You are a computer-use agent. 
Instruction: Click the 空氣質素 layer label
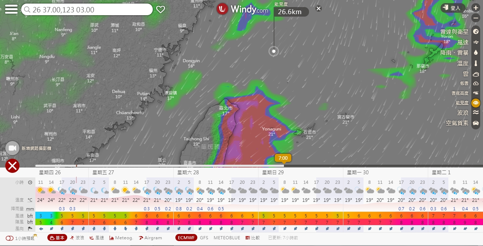tap(457, 123)
